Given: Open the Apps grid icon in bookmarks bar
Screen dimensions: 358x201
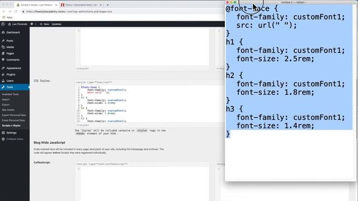Looking at the screenshot, I should click(4, 17).
